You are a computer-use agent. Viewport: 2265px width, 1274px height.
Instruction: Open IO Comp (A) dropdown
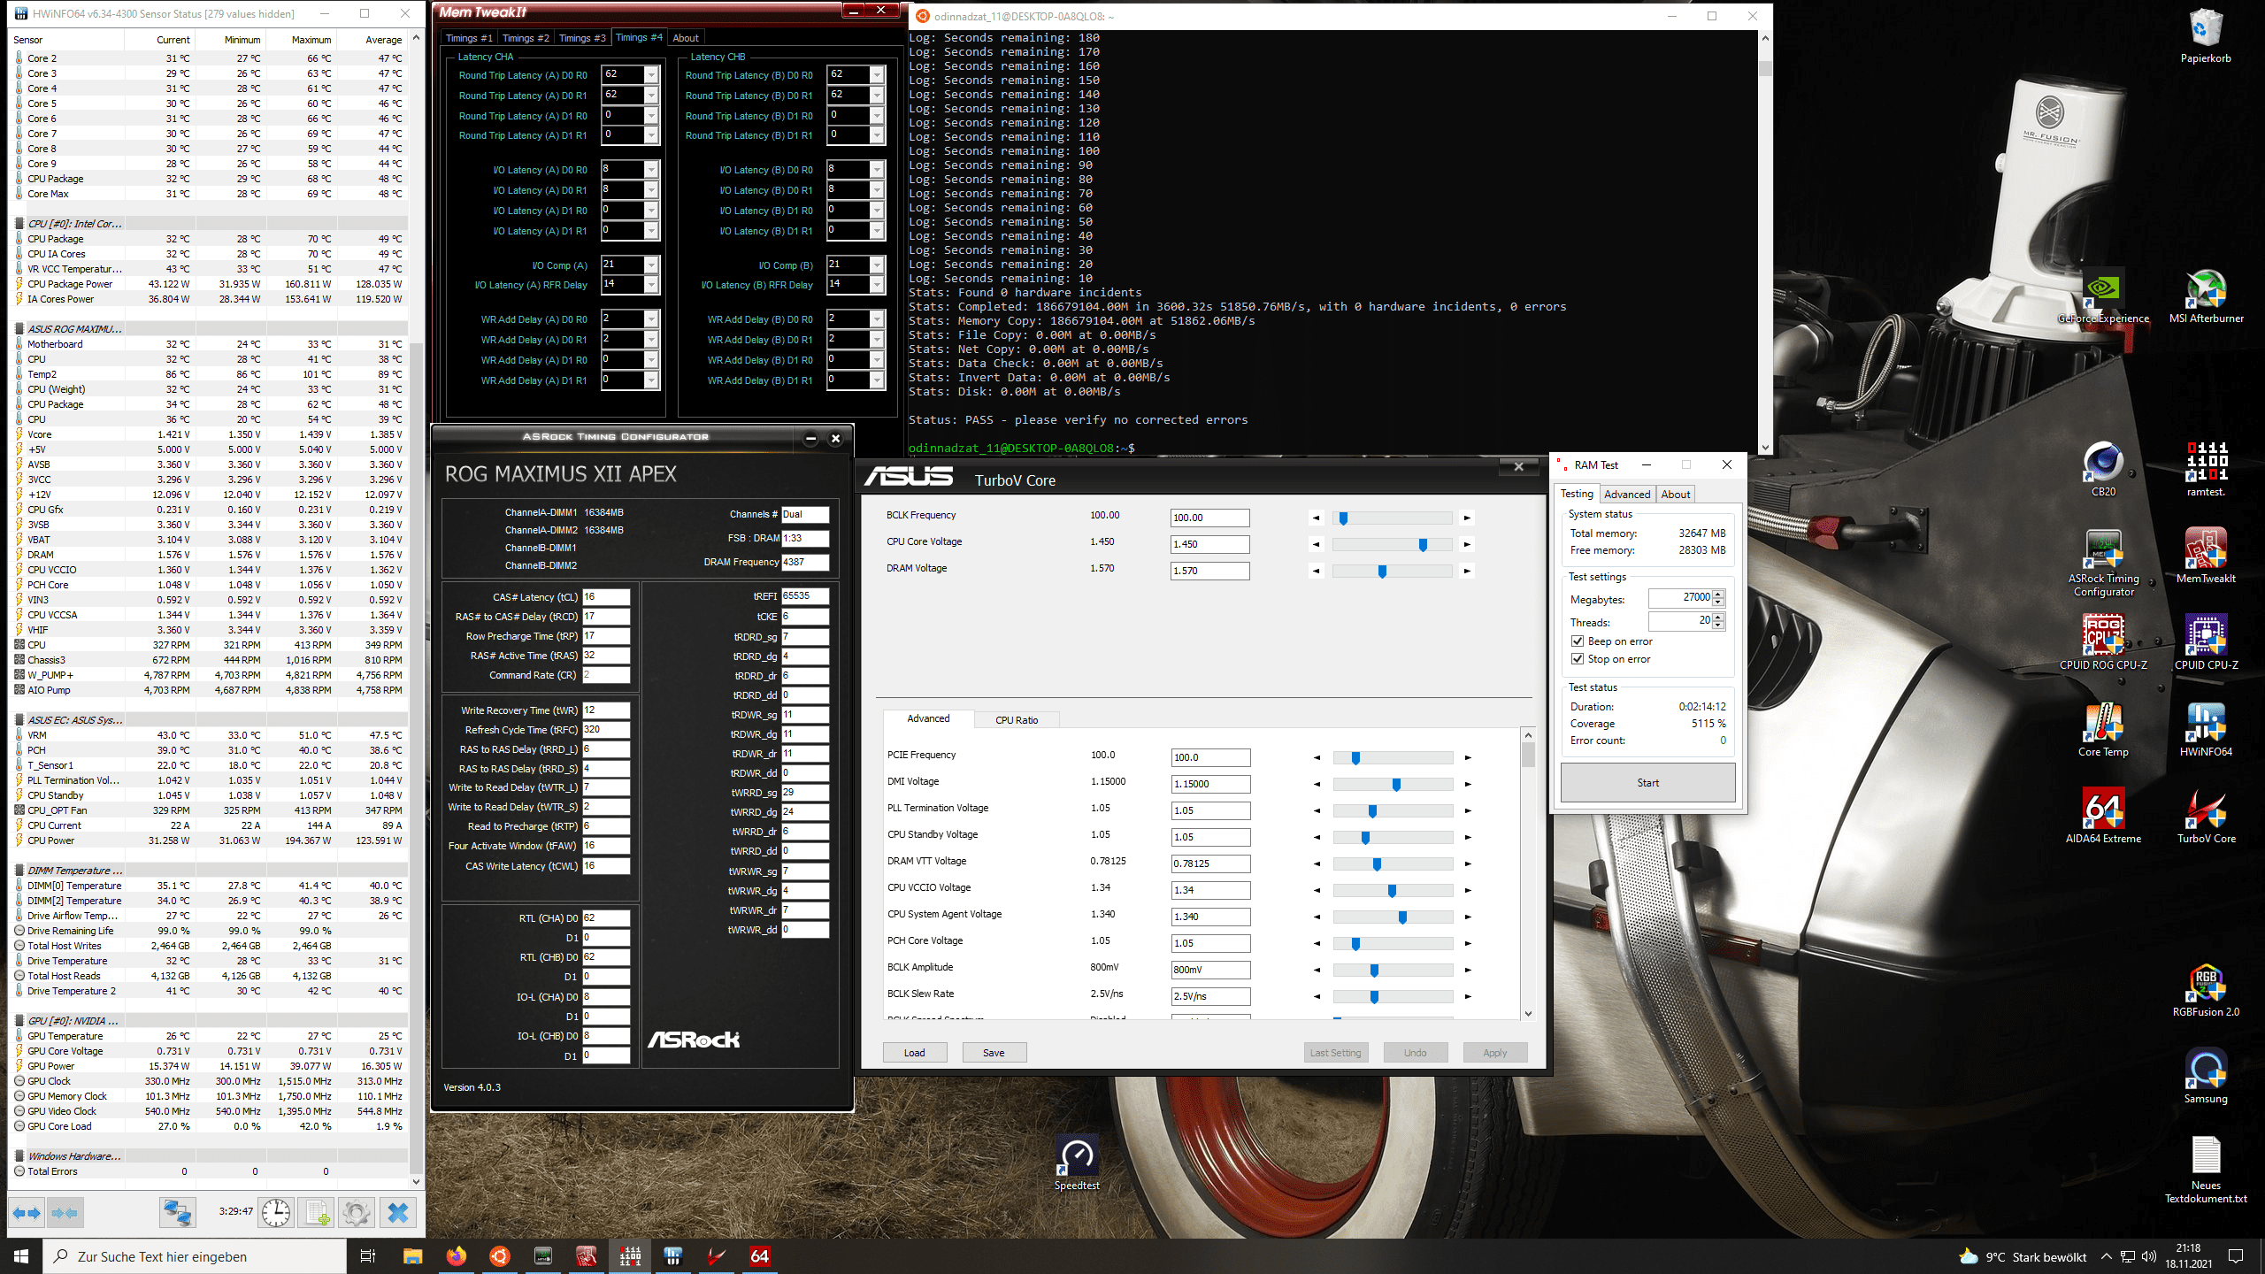click(x=651, y=265)
